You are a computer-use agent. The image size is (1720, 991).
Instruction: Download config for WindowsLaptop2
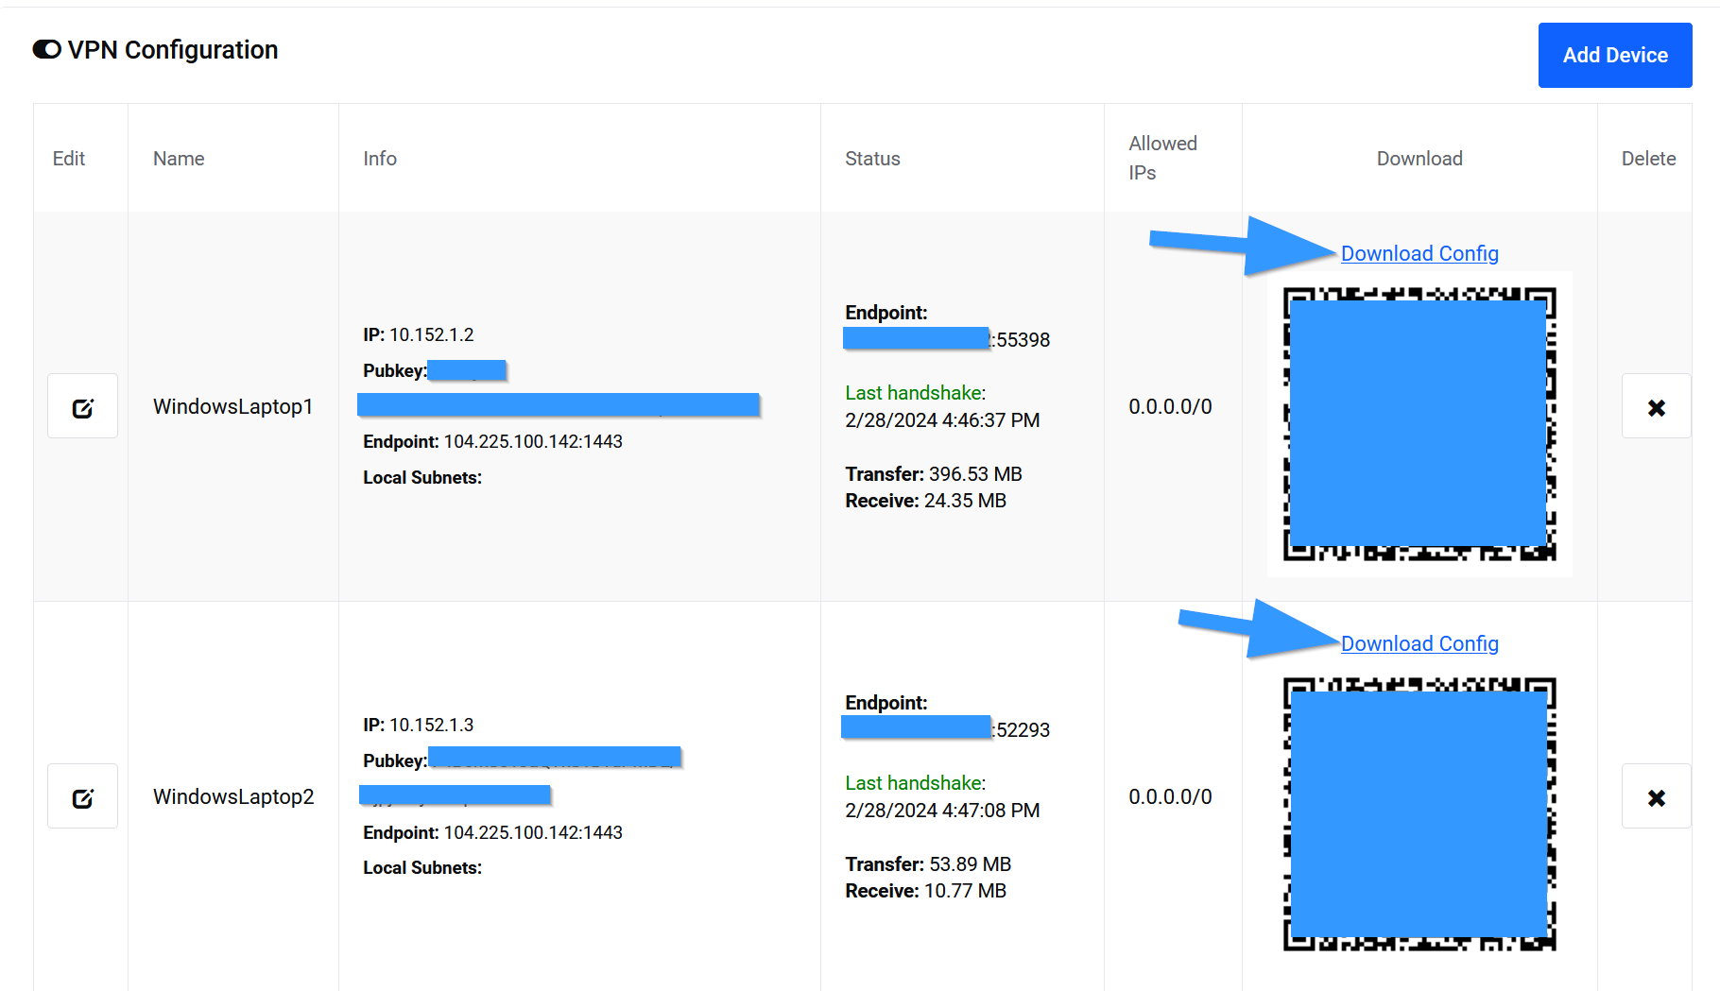(1419, 643)
